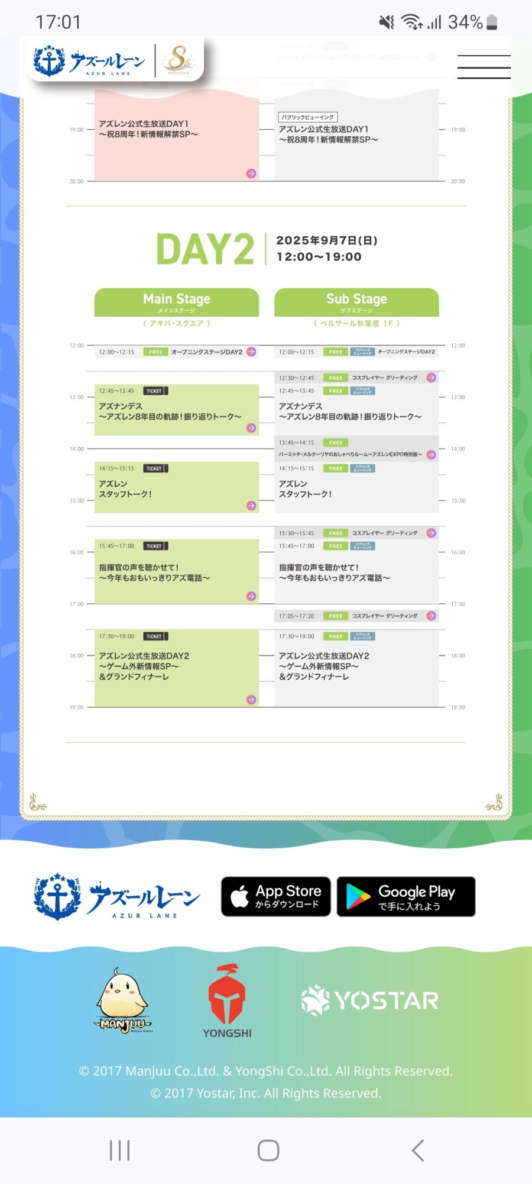Tap venue text ベルサール秋葉原 1F

(356, 323)
